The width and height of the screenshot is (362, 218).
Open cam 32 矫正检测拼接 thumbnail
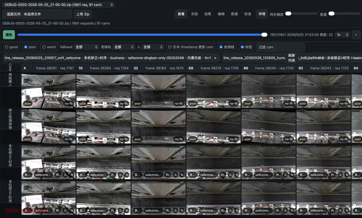coord(158,126)
